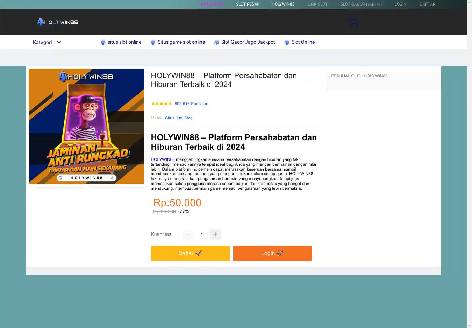
Task: Click the orange Login button
Action: [x=272, y=253]
